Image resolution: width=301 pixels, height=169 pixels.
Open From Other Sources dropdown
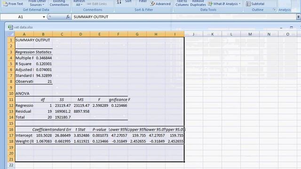[x=37, y=3]
